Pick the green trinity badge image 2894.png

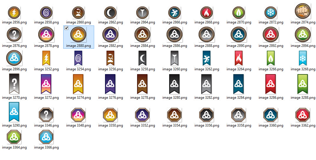pos(302,35)
